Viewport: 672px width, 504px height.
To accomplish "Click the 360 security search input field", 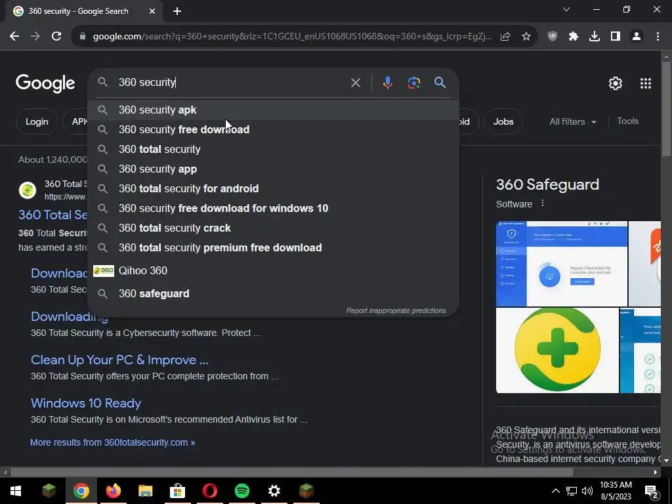I will (232, 82).
